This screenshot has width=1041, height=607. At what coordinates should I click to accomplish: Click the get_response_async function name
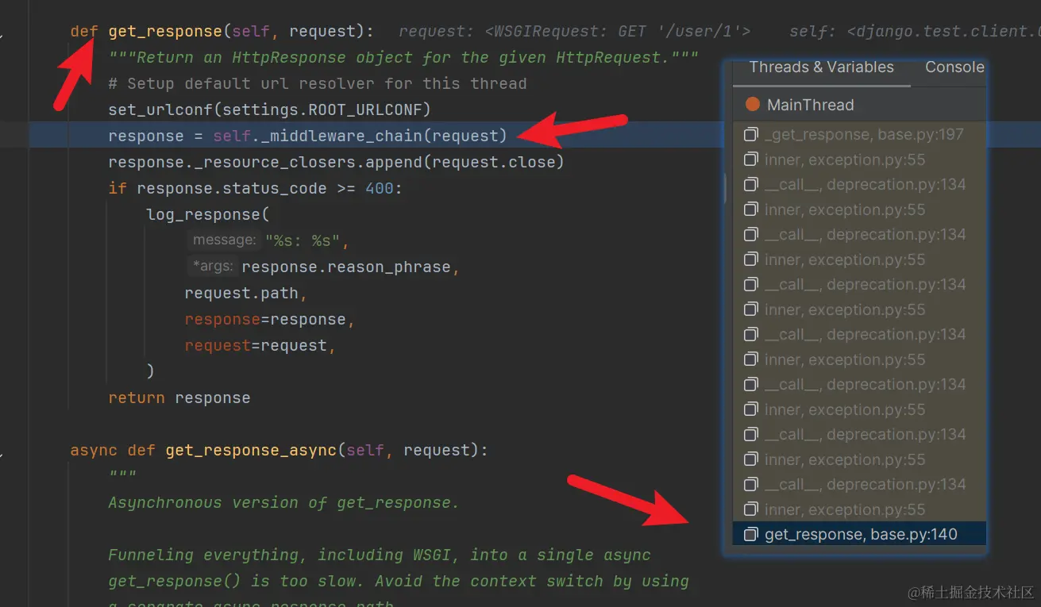[x=252, y=450]
